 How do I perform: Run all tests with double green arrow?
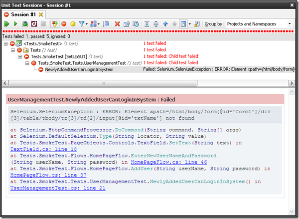point(6,24)
